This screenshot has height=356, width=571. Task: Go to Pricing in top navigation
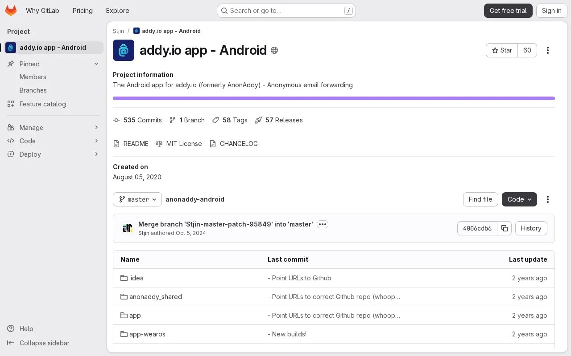tap(83, 11)
